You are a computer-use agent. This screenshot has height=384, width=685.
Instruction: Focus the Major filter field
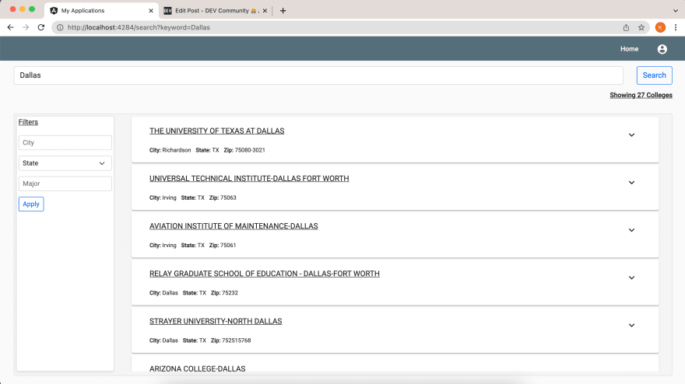[65, 183]
